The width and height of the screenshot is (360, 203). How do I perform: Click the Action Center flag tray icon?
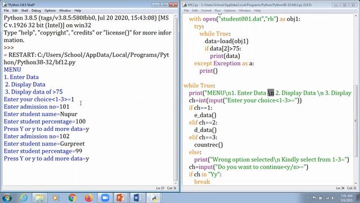pos(314,198)
